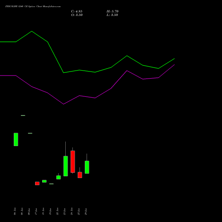Click the flat dash candle above 19 Jun
222x222 pixels.
click(x=52, y=184)
